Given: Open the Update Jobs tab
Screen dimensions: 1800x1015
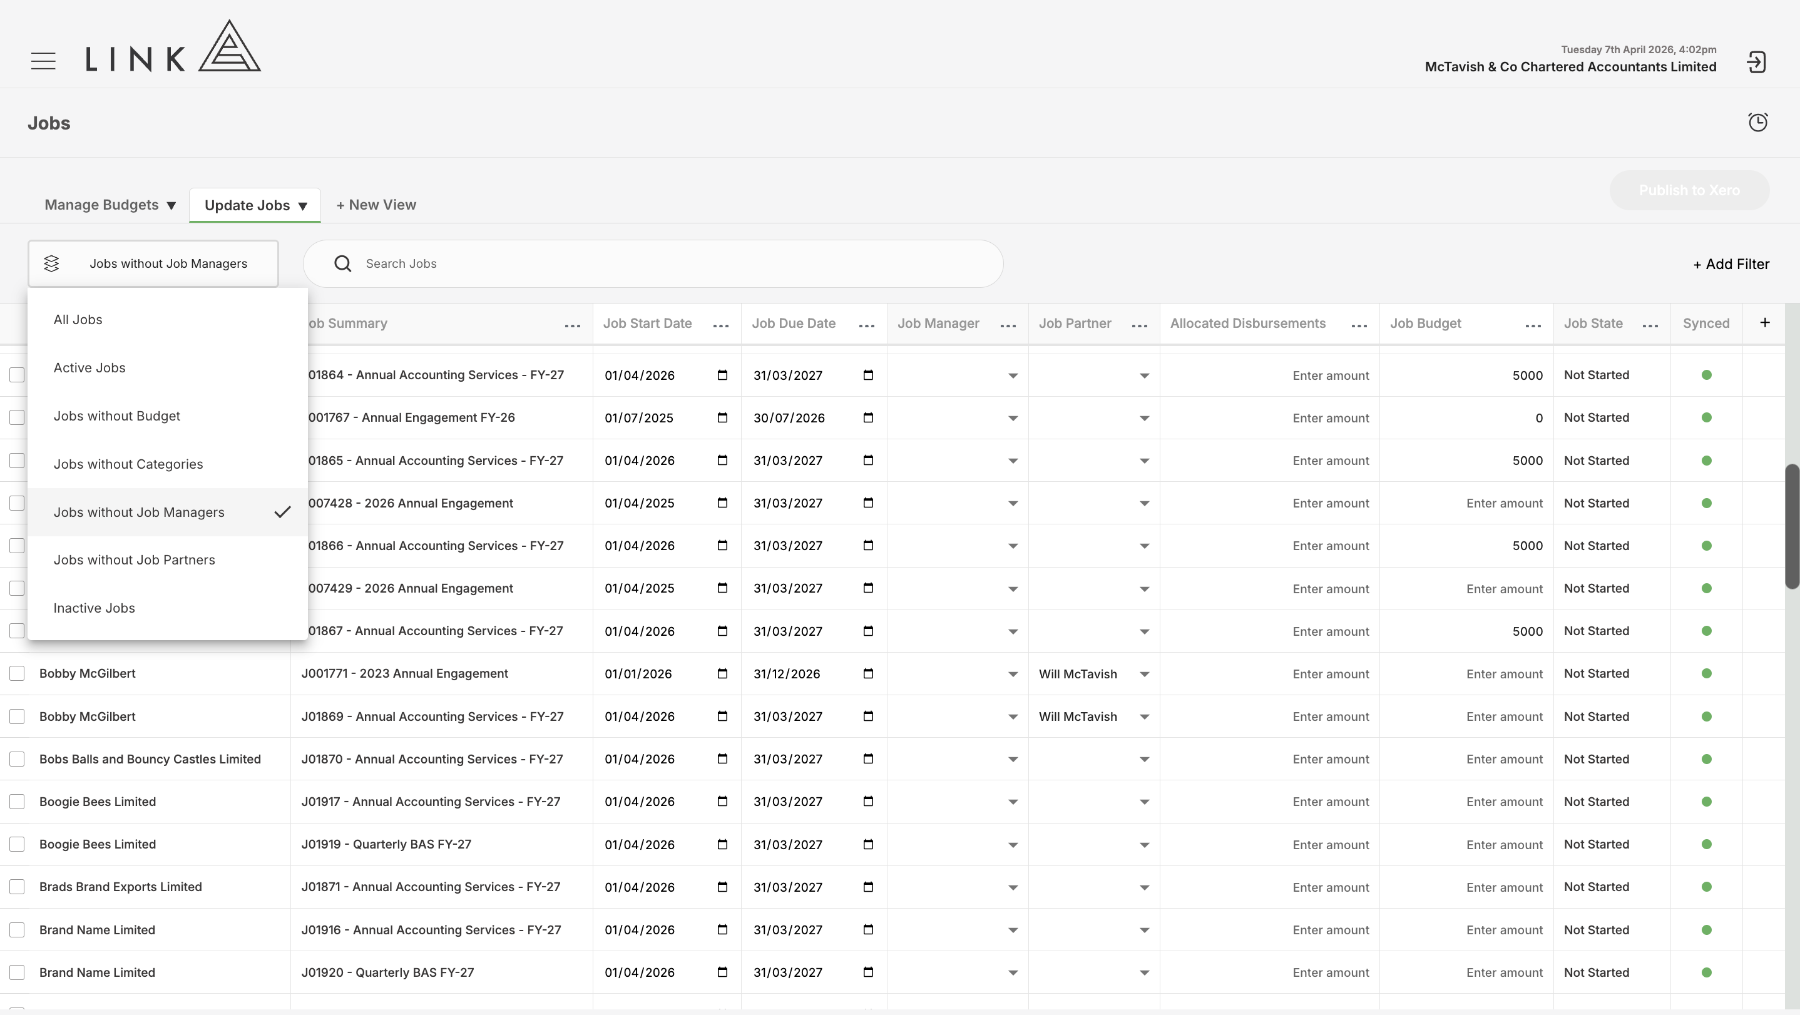Looking at the screenshot, I should pos(255,205).
